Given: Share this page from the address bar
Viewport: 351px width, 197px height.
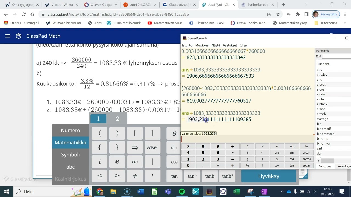Looking at the screenshot, I should point(269,14).
